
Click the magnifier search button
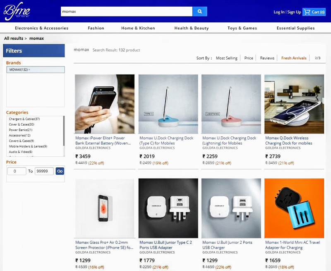click(200, 12)
